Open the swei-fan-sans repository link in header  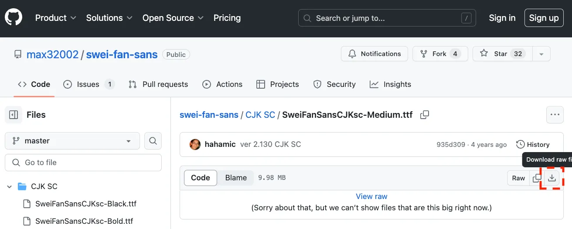point(122,54)
